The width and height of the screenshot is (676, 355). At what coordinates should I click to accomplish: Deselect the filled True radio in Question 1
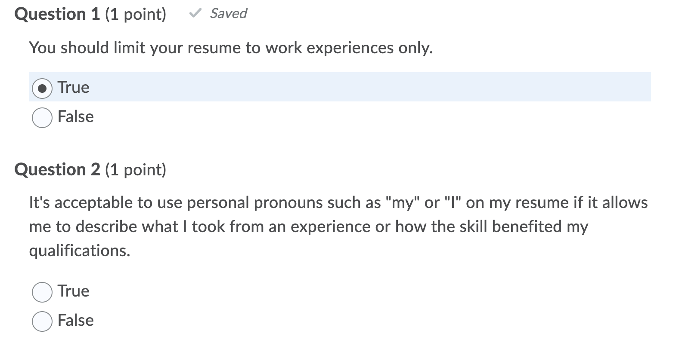[42, 89]
